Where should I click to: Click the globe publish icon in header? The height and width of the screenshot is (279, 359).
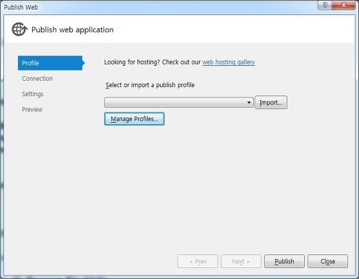click(19, 29)
